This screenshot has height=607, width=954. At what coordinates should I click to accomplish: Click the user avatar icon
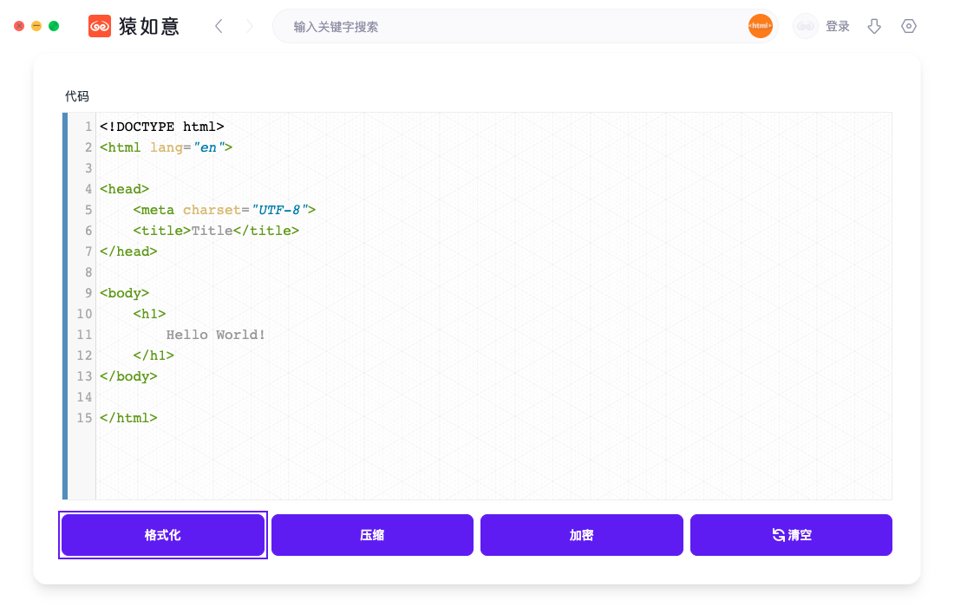point(805,27)
